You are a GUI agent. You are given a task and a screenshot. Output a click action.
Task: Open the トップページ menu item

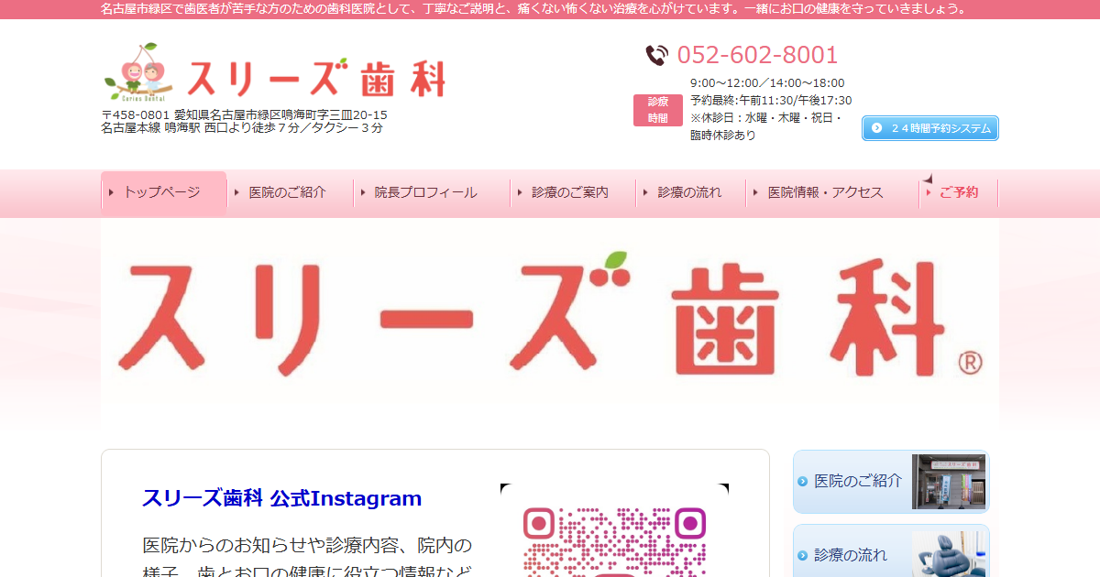pyautogui.click(x=164, y=192)
